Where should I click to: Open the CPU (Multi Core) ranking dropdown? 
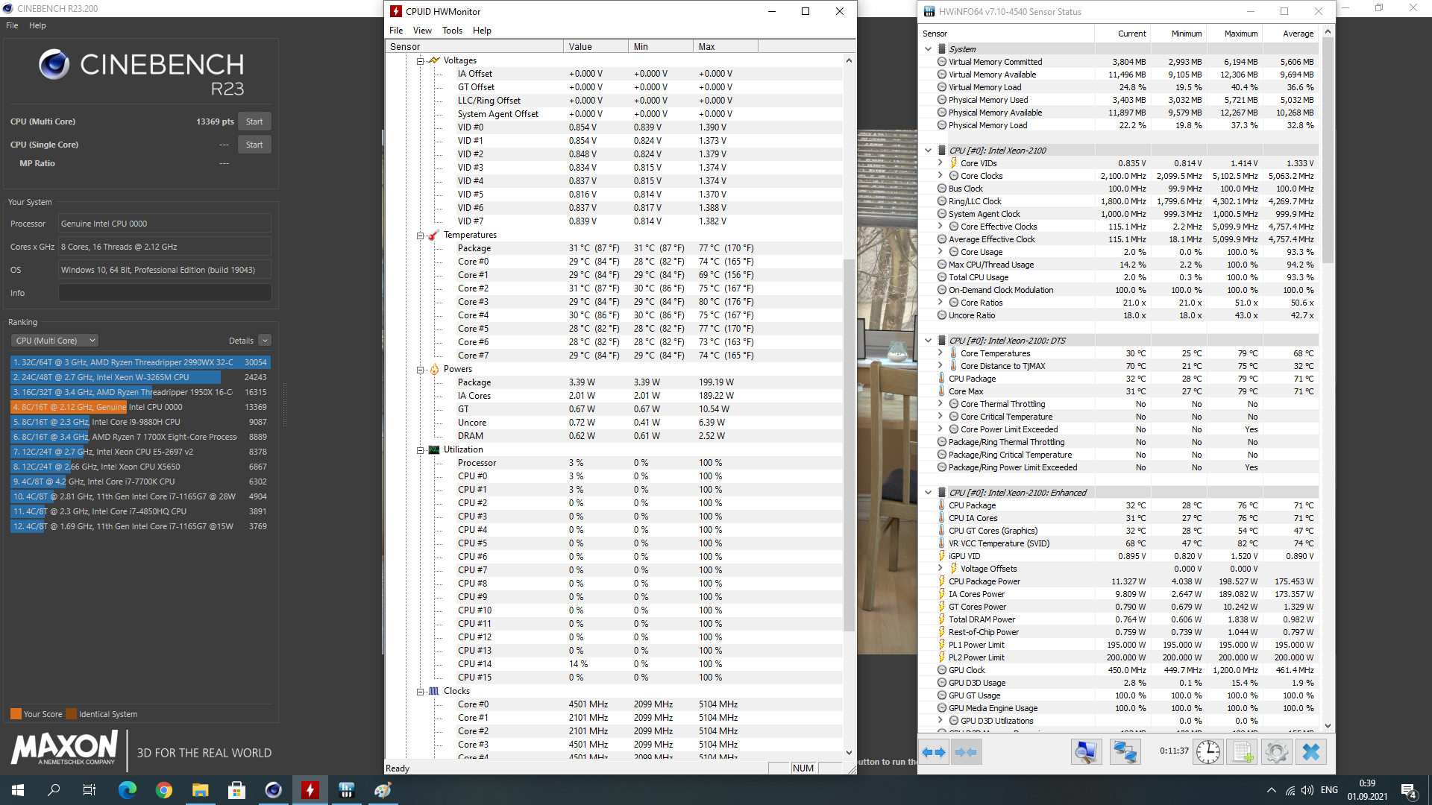pyautogui.click(x=54, y=341)
